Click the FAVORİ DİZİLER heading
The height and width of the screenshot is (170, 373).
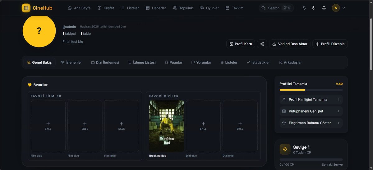click(164, 96)
